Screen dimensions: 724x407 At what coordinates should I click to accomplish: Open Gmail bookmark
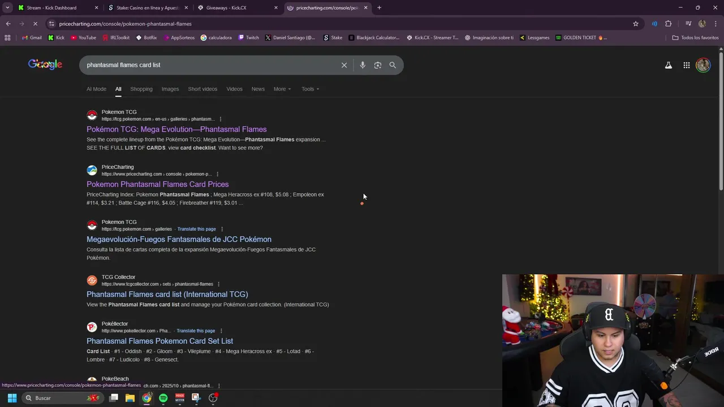pyautogui.click(x=32, y=38)
